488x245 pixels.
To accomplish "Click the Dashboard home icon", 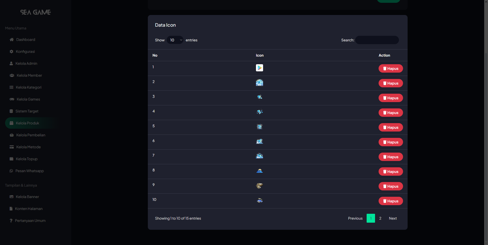I will (x=12, y=40).
